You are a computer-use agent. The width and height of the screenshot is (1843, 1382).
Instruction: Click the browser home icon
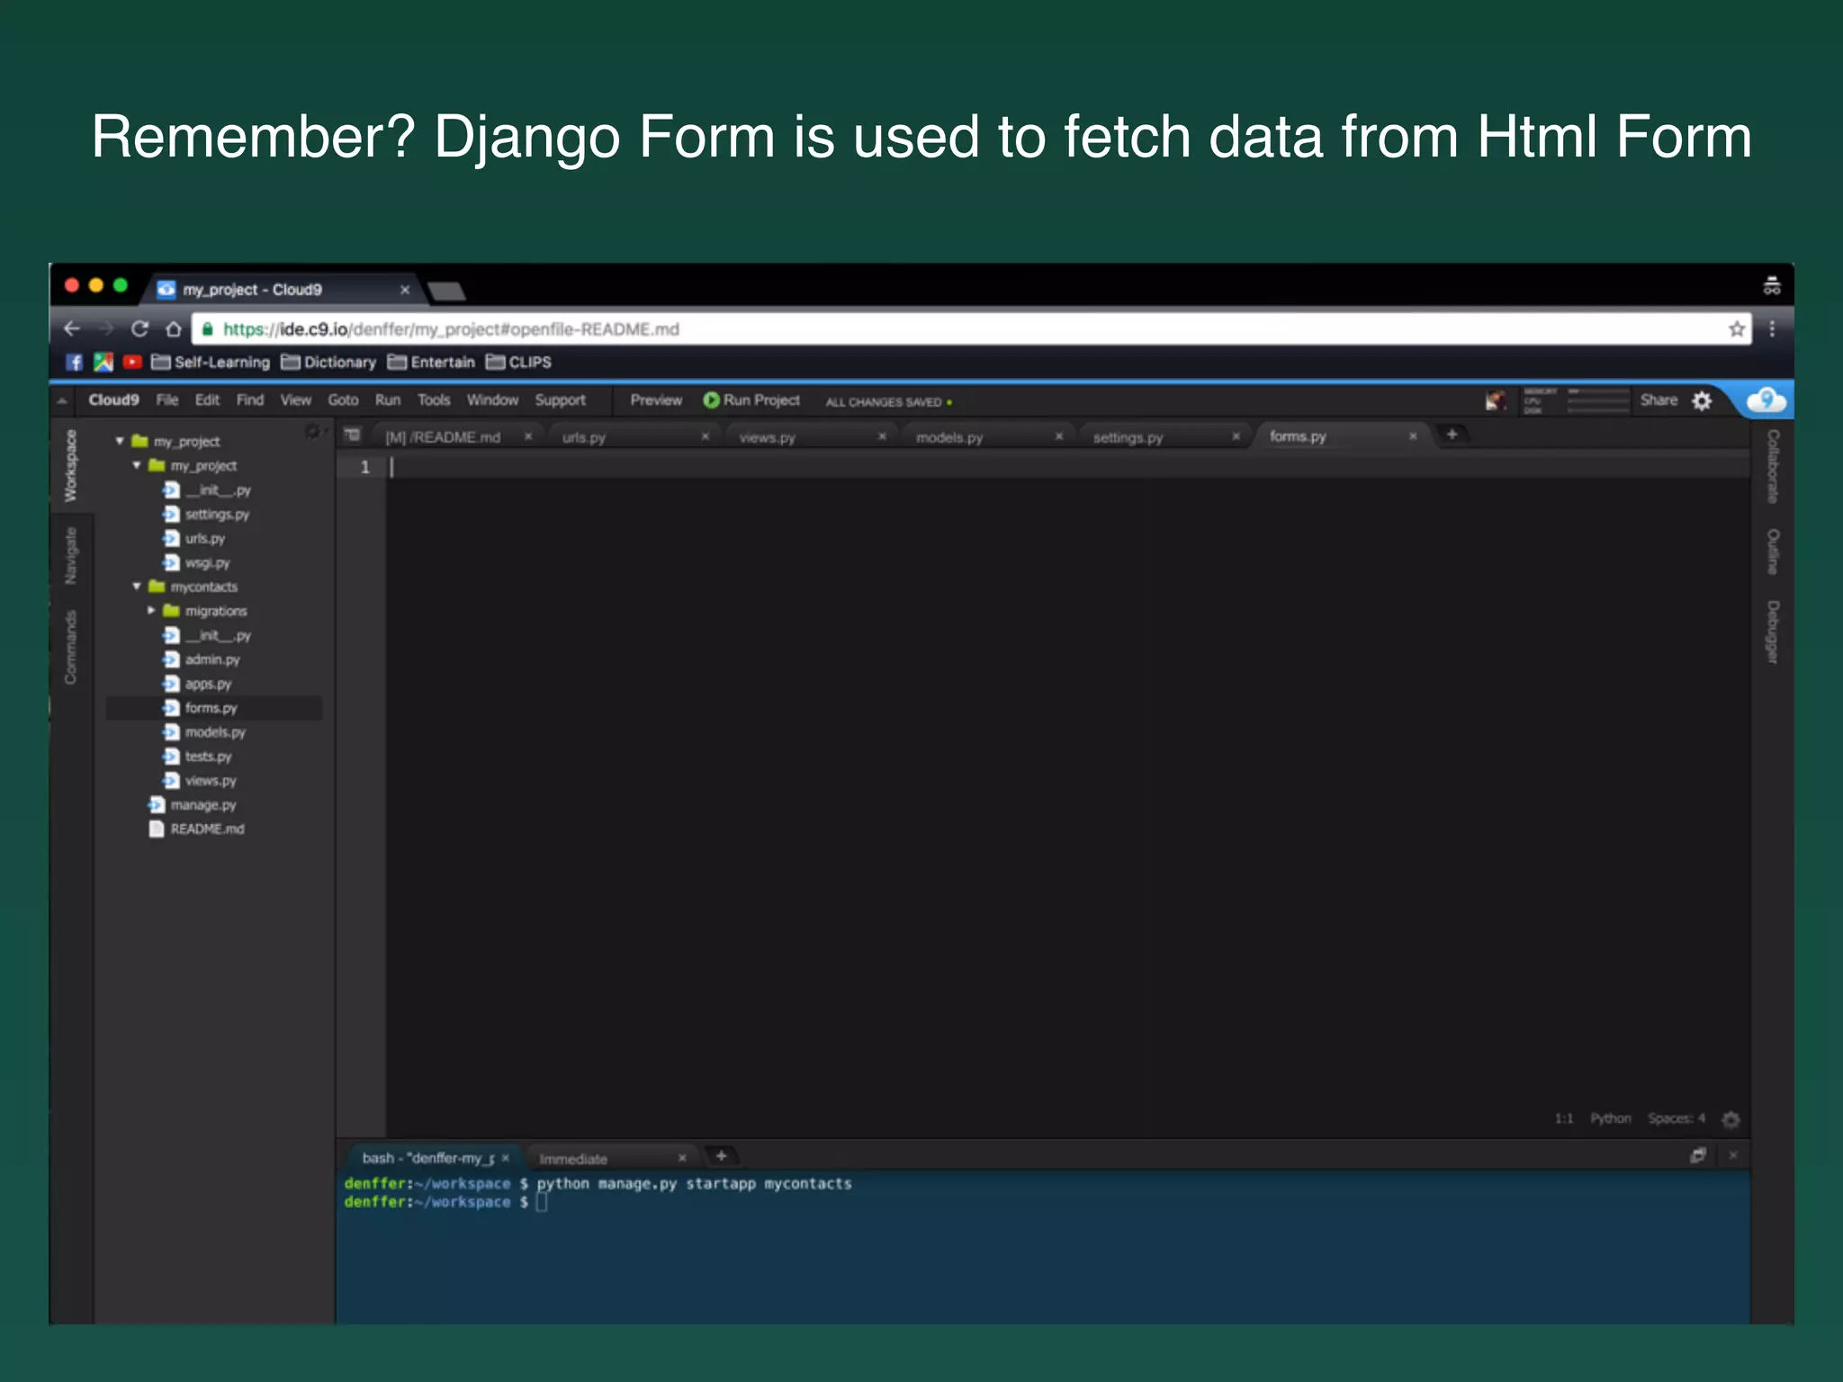[174, 329]
